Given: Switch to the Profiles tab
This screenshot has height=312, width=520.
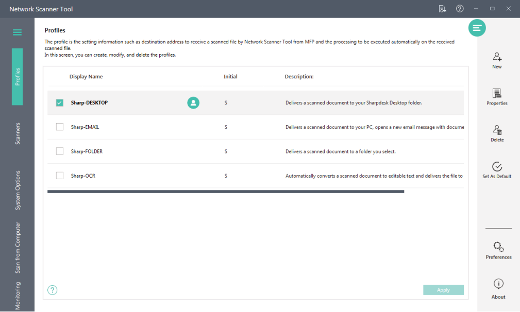Looking at the screenshot, I should 17,77.
